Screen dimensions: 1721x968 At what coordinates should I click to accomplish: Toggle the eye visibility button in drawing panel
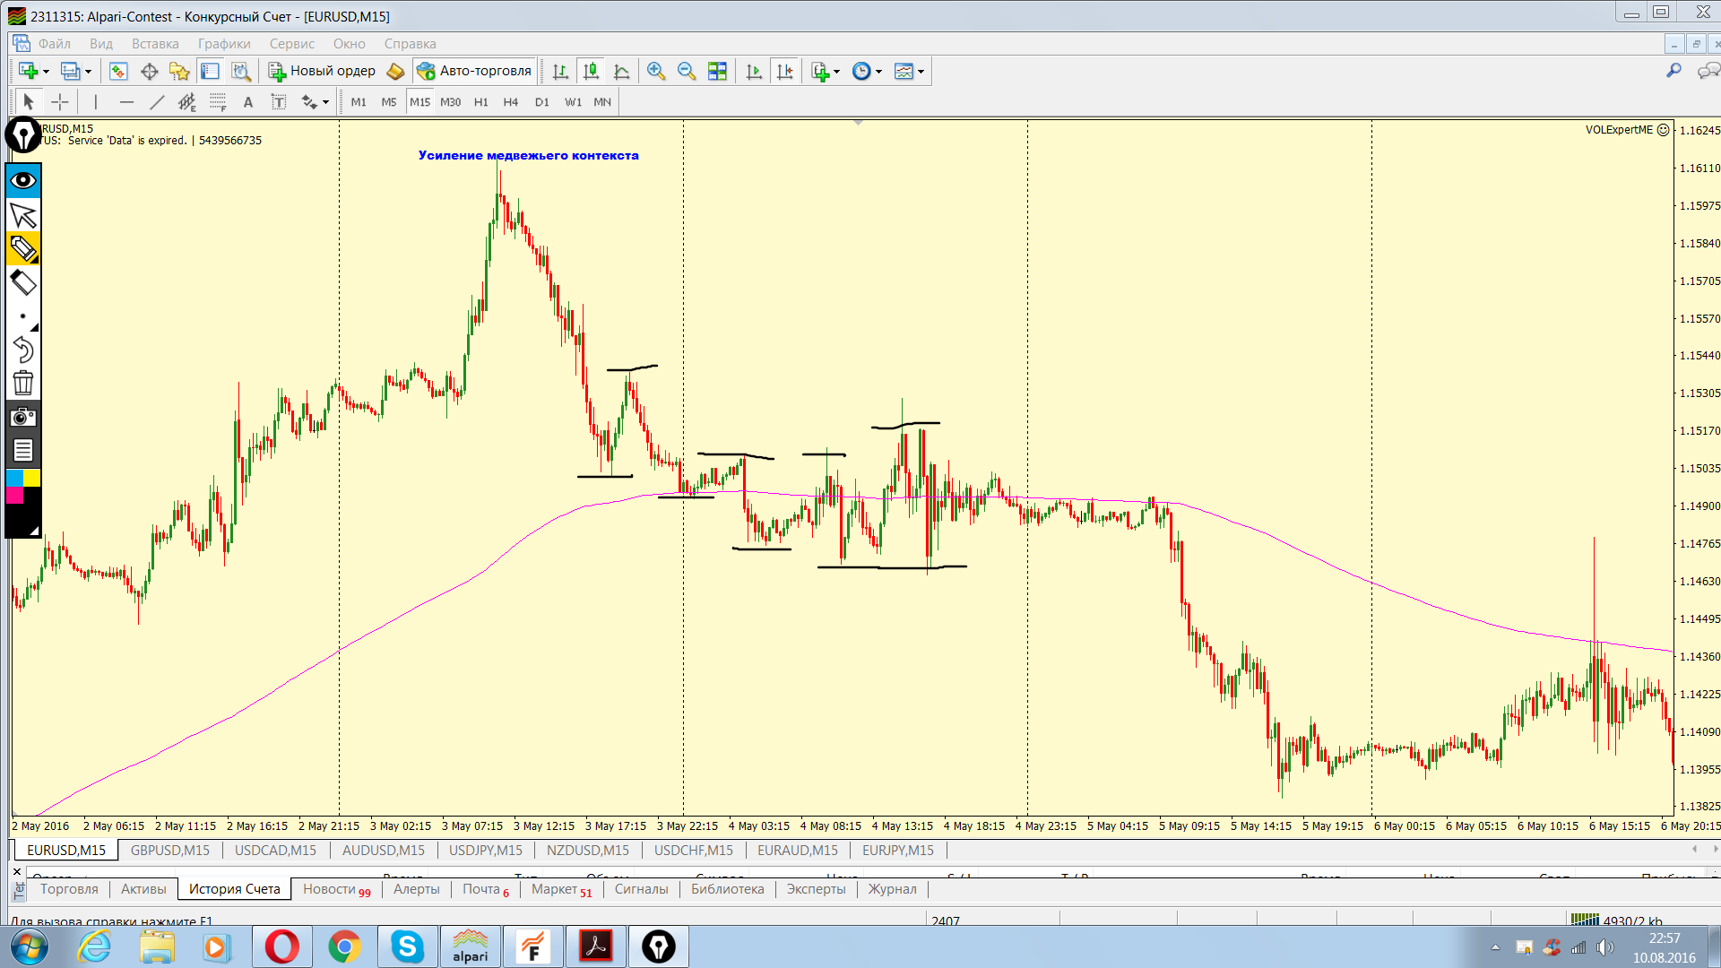point(23,180)
